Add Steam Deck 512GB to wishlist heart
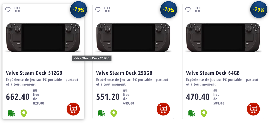This screenshot has width=270, height=127. point(8,9)
